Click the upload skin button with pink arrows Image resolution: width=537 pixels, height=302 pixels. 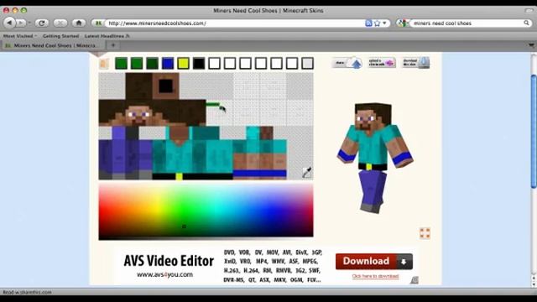click(382, 63)
